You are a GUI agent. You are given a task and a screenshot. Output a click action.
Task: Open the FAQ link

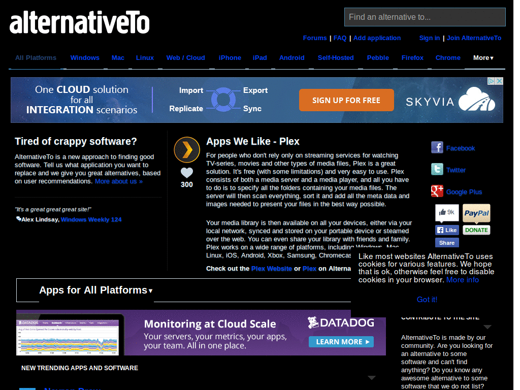click(x=340, y=38)
